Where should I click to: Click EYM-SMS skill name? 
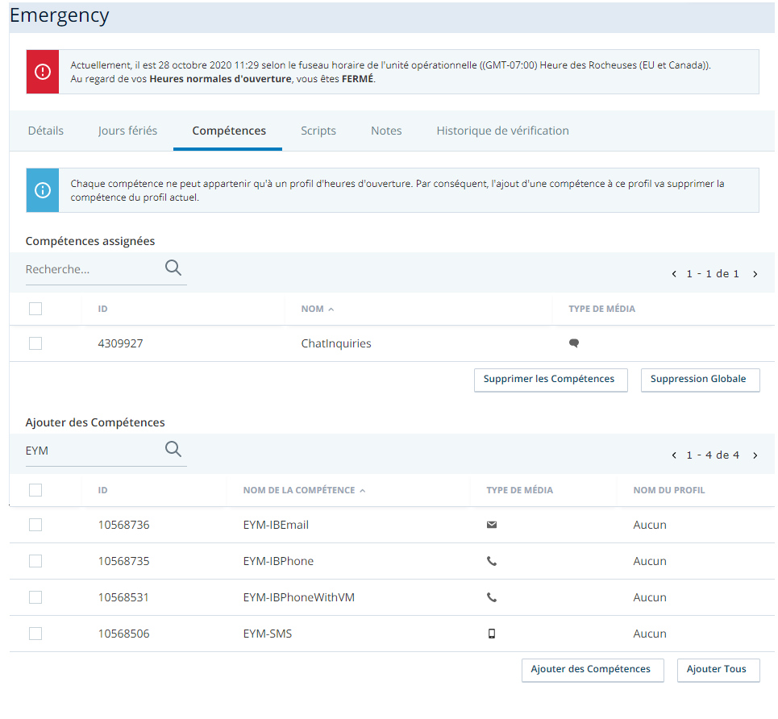[268, 634]
